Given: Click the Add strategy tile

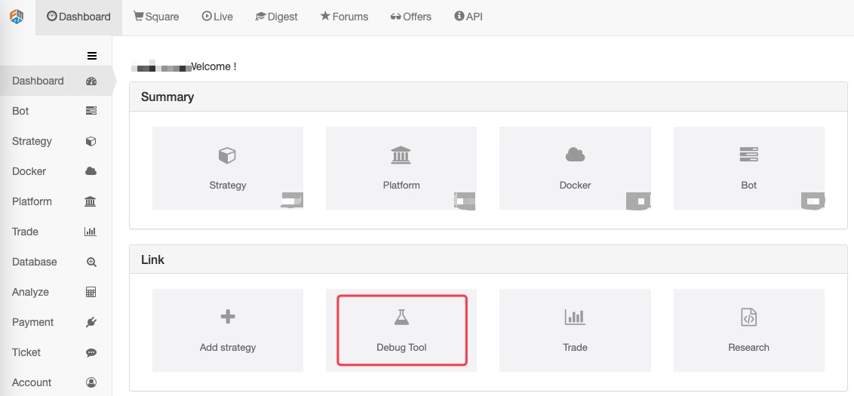Looking at the screenshot, I should [x=228, y=330].
